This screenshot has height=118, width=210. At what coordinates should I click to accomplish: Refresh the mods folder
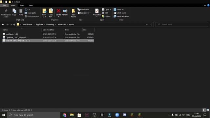(x=151, y=25)
